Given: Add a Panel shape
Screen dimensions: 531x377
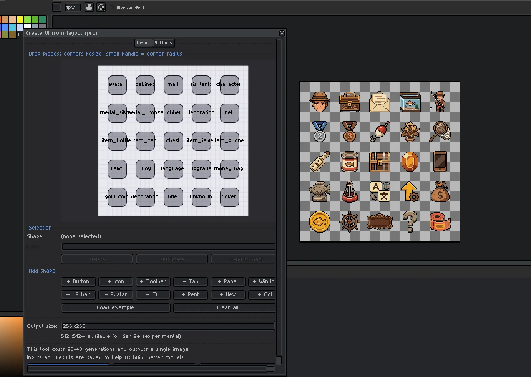Looking at the screenshot, I should pyautogui.click(x=228, y=282).
